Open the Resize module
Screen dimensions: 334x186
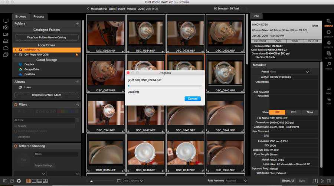(328, 66)
